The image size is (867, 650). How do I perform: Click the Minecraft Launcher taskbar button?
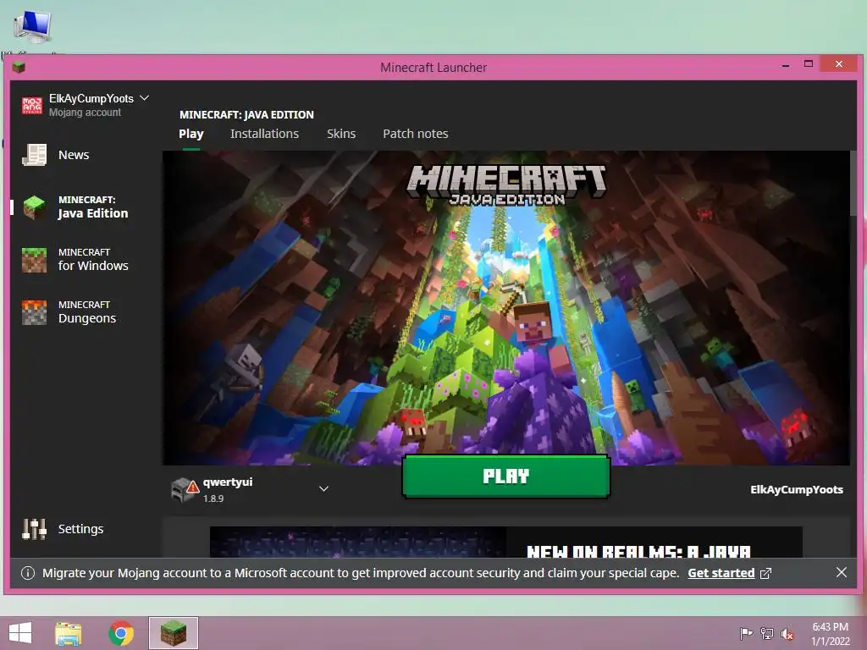click(x=173, y=633)
